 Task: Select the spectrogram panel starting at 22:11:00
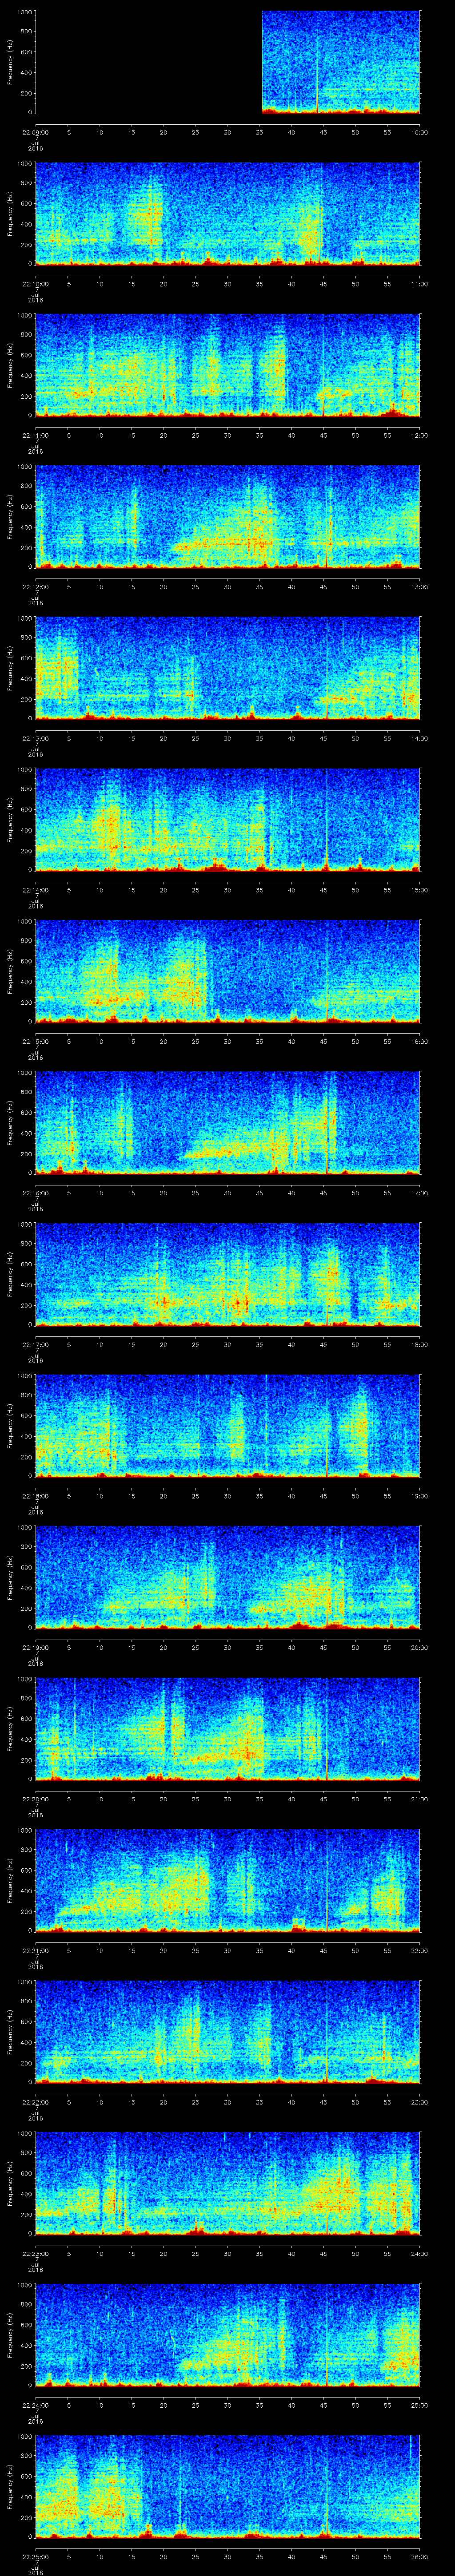[x=227, y=365]
